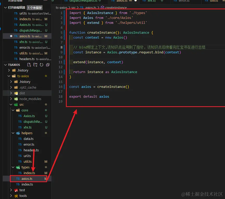
Task: Collapse the TSAXIOS section chevron
Action: 5,65
